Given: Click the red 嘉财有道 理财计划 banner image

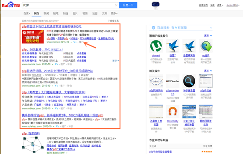Looking at the screenshot, I should 33,37.
